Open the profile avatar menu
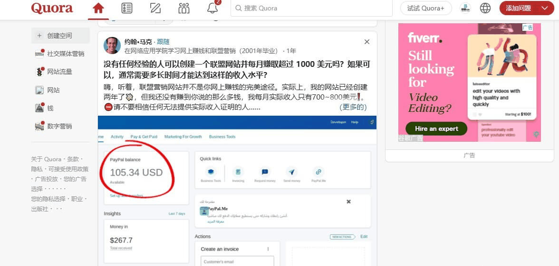 coord(465,8)
